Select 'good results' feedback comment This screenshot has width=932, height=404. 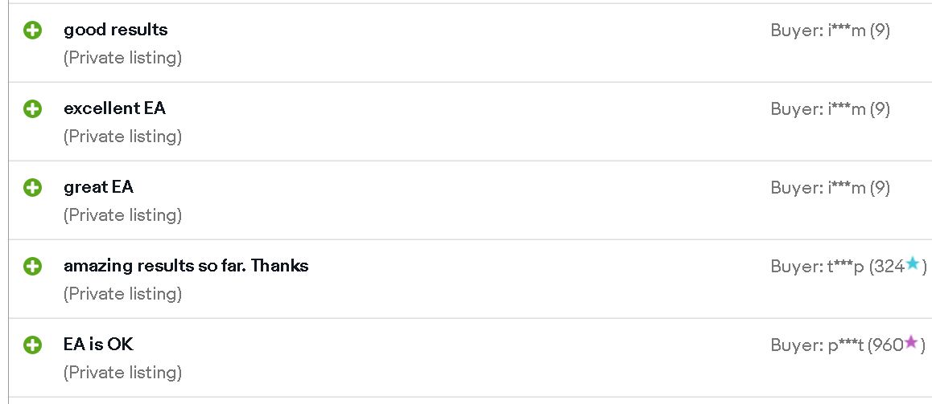tap(116, 30)
